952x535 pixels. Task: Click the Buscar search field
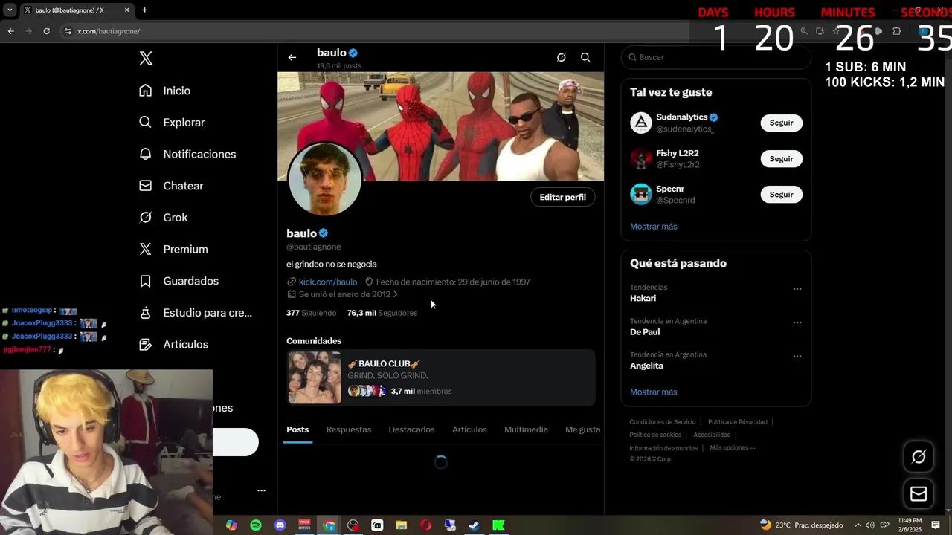715,57
